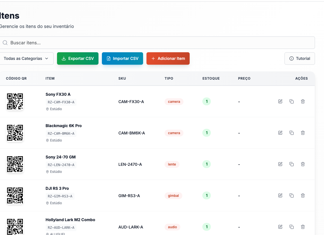324x235 pixels.
Task: Open the Hollyland Lark M2 Combo QR code
Action: [15, 227]
